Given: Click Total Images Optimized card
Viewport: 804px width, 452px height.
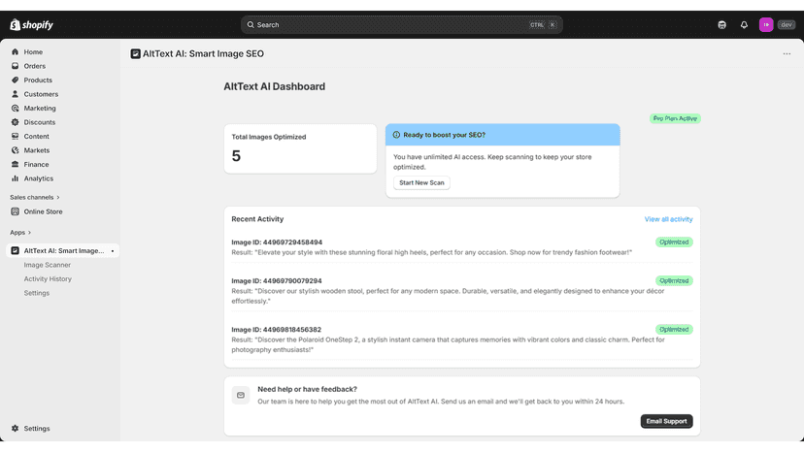Looking at the screenshot, I should 300,148.
